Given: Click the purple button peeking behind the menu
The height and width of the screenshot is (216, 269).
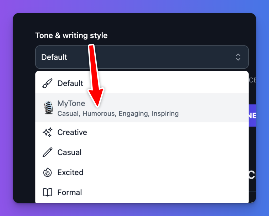Looking at the screenshot, I should 252,115.
